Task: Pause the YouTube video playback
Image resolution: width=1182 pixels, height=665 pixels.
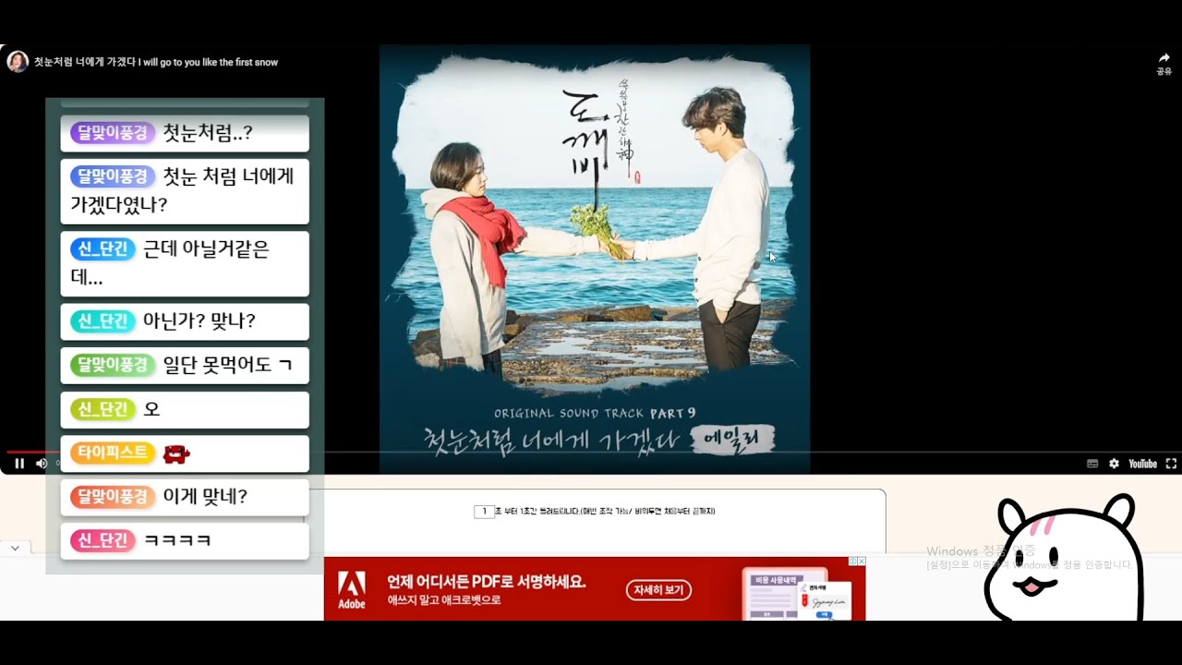Action: (x=19, y=464)
